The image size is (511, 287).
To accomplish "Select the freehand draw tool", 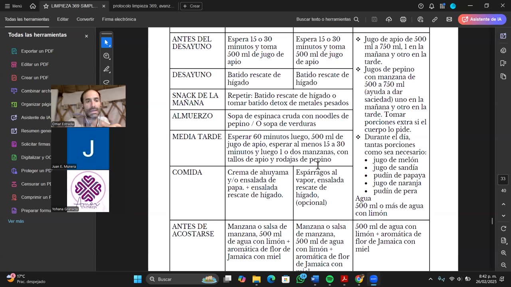I will [x=107, y=82].
